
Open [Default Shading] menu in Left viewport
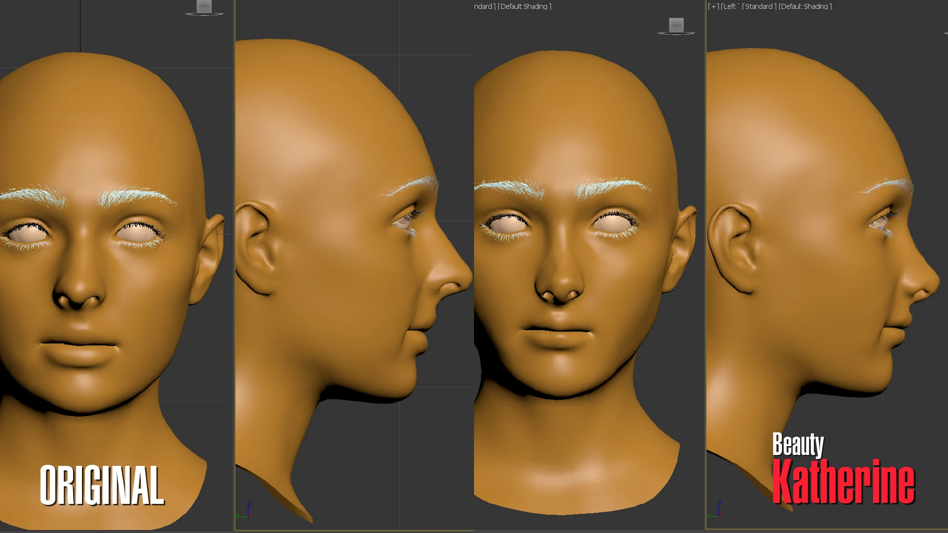pyautogui.click(x=805, y=6)
